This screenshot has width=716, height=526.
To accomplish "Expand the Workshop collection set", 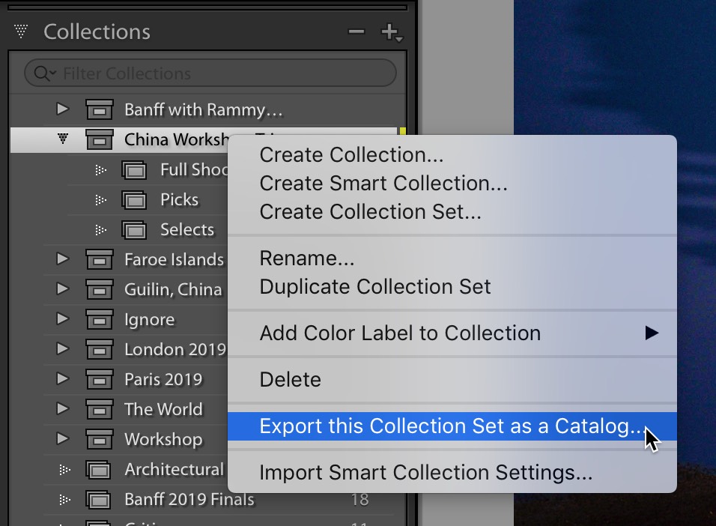I will (63, 438).
